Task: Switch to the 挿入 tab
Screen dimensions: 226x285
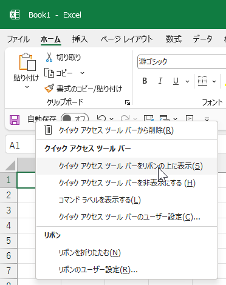Action: click(x=80, y=39)
